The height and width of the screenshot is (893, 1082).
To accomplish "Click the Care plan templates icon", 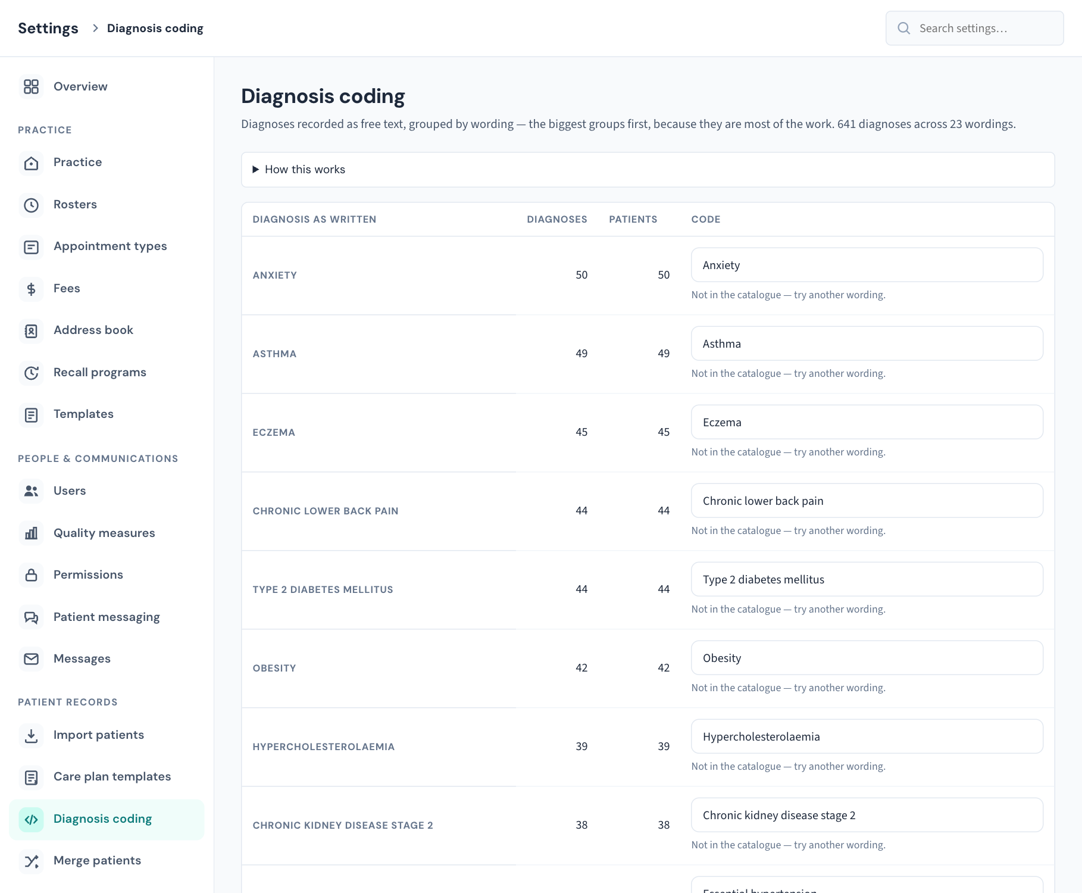I will [31, 777].
